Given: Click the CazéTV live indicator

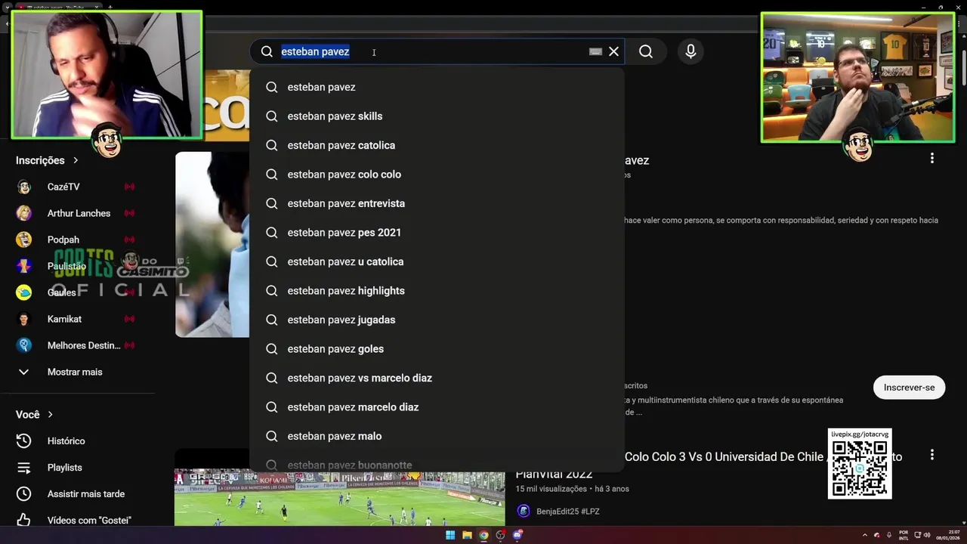Looking at the screenshot, I should coord(129,187).
